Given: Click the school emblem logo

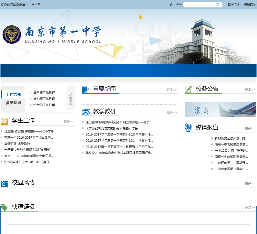Looking at the screenshot, I should pos(12,35).
